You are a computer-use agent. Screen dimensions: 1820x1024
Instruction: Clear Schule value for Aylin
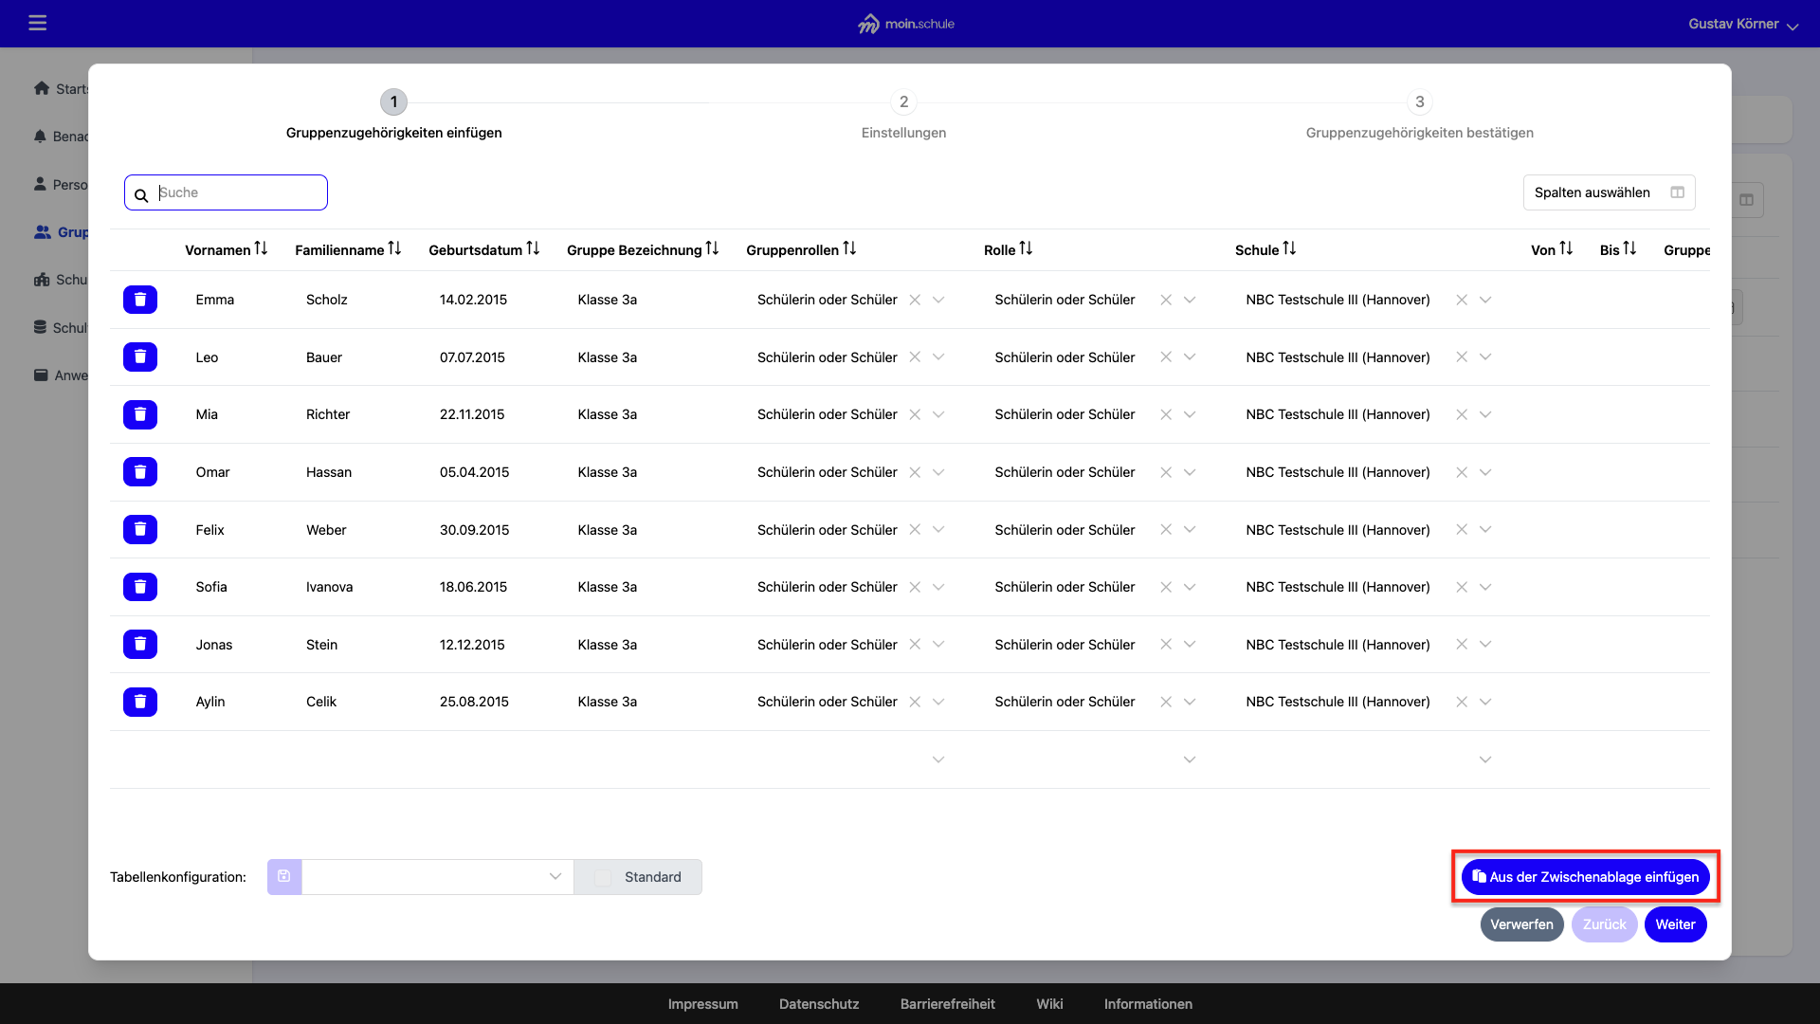tap(1462, 702)
